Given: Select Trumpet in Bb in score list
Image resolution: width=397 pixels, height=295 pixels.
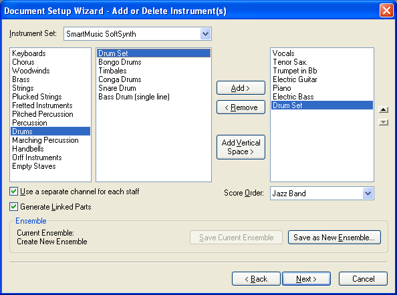Looking at the screenshot, I should point(295,71).
